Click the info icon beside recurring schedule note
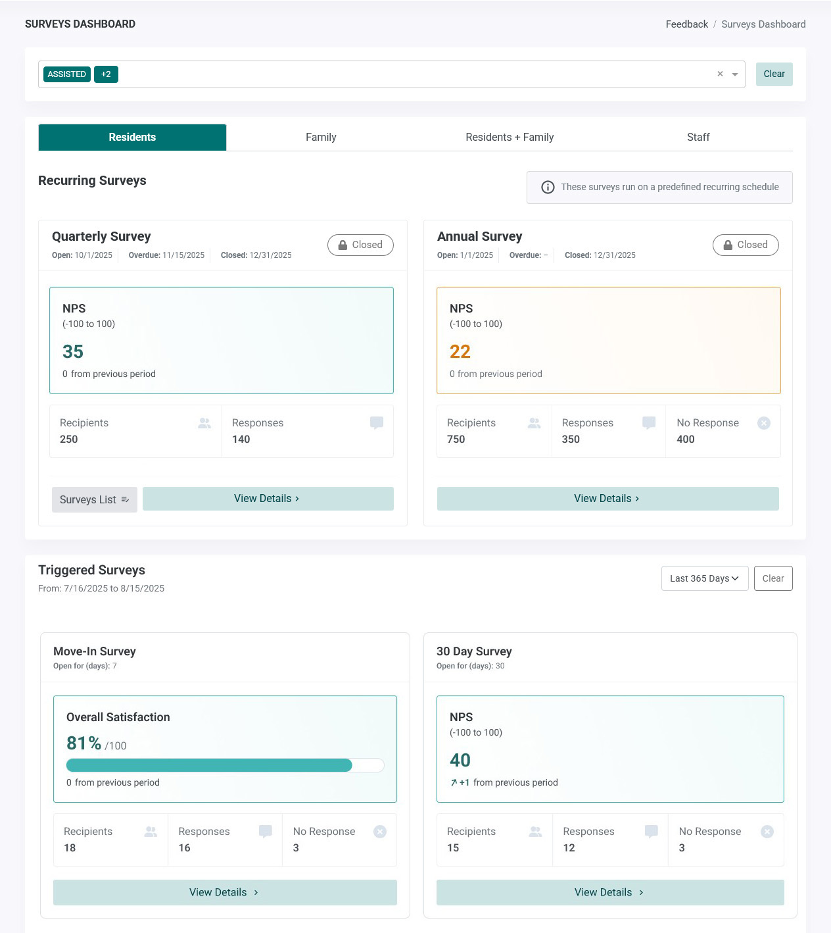This screenshot has height=933, width=831. 548,188
